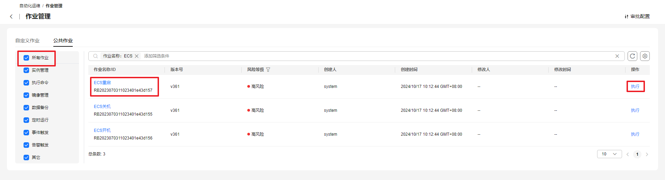The image size is (665, 180).
Task: Click v361 version in ECS关机 row
Action: click(175, 110)
